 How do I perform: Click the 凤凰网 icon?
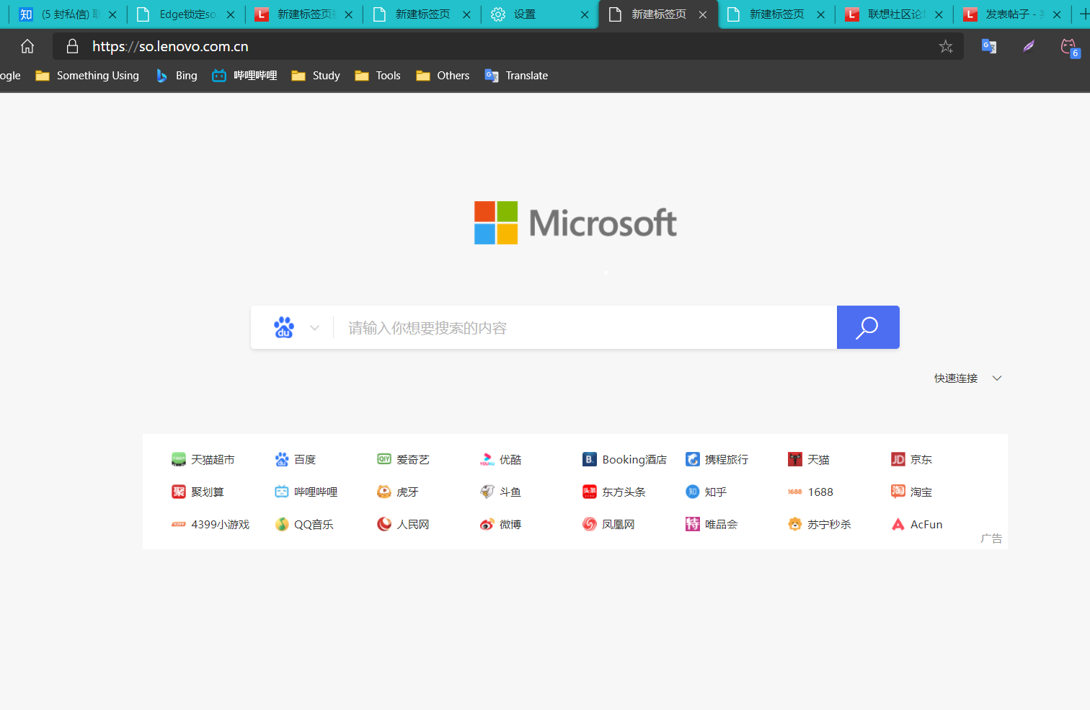pyautogui.click(x=590, y=524)
